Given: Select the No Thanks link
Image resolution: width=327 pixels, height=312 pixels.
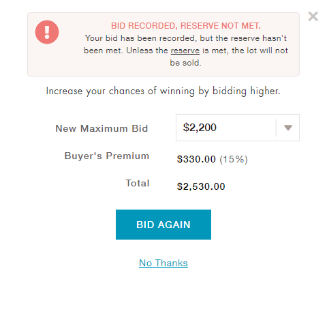Looking at the screenshot, I should (163, 263).
